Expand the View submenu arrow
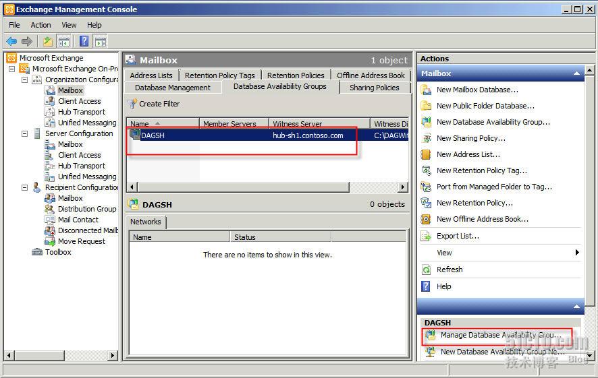 click(577, 253)
